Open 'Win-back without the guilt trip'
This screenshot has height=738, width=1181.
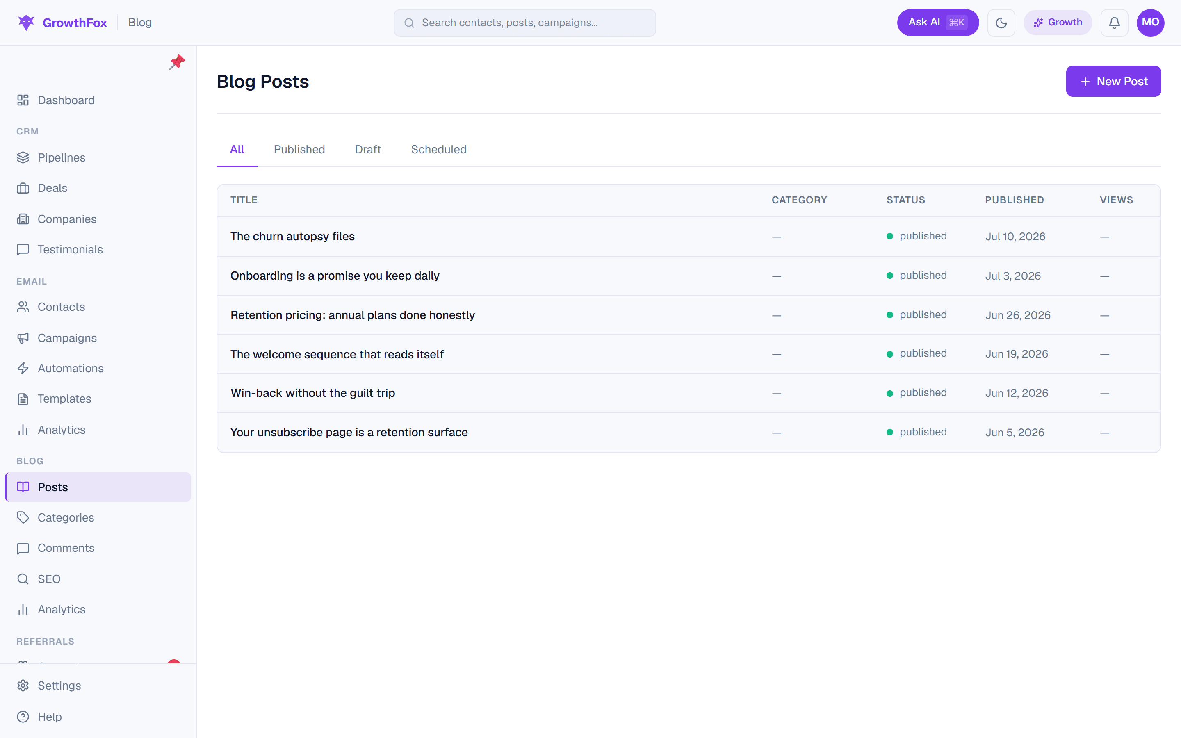point(312,393)
